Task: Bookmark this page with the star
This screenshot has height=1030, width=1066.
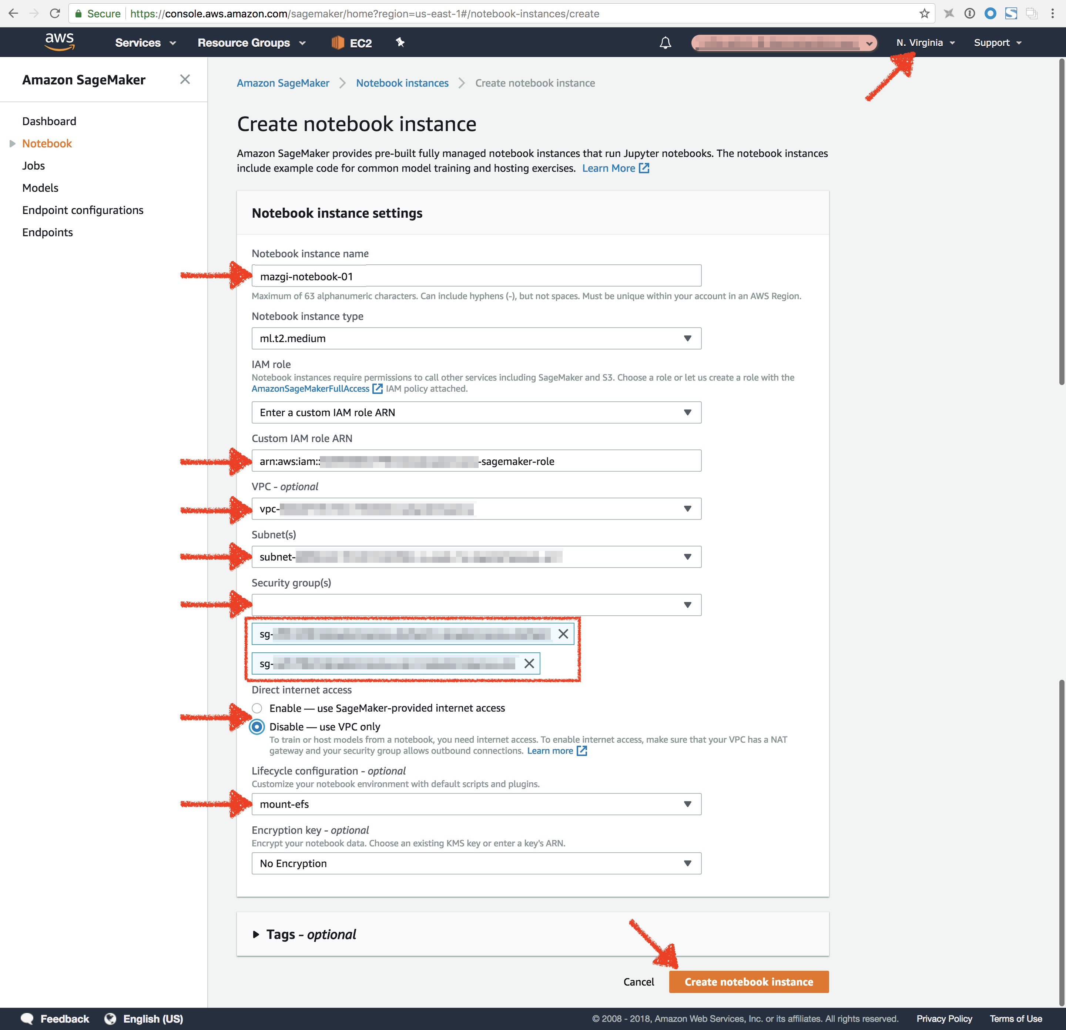Action: tap(924, 14)
